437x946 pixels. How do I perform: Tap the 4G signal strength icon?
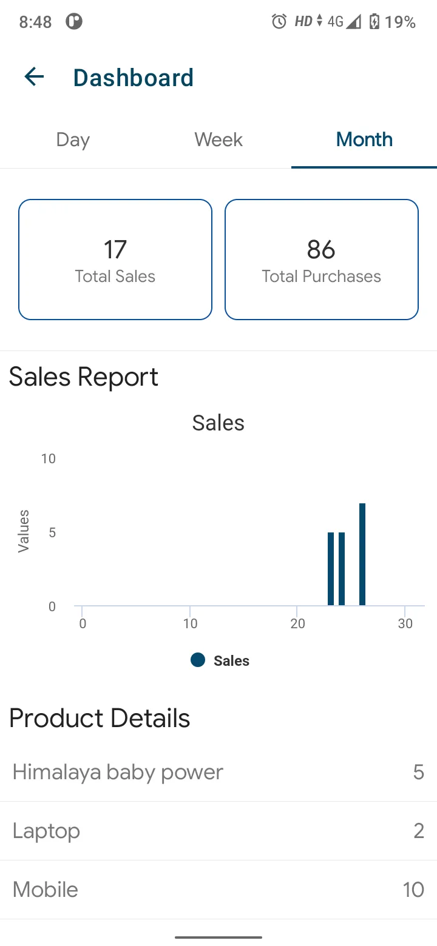coord(344,22)
